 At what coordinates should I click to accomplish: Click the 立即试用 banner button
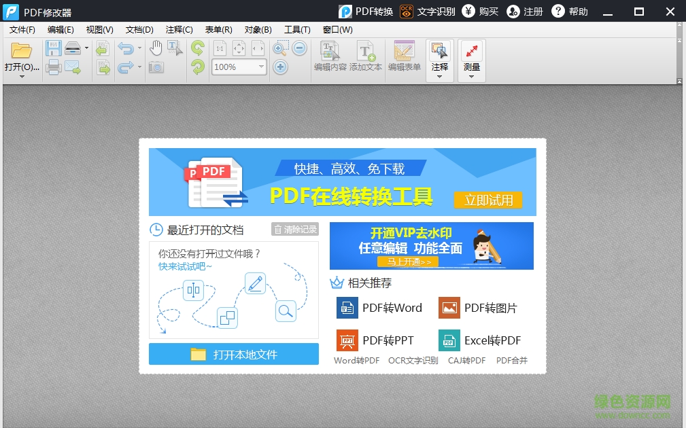[x=489, y=200]
